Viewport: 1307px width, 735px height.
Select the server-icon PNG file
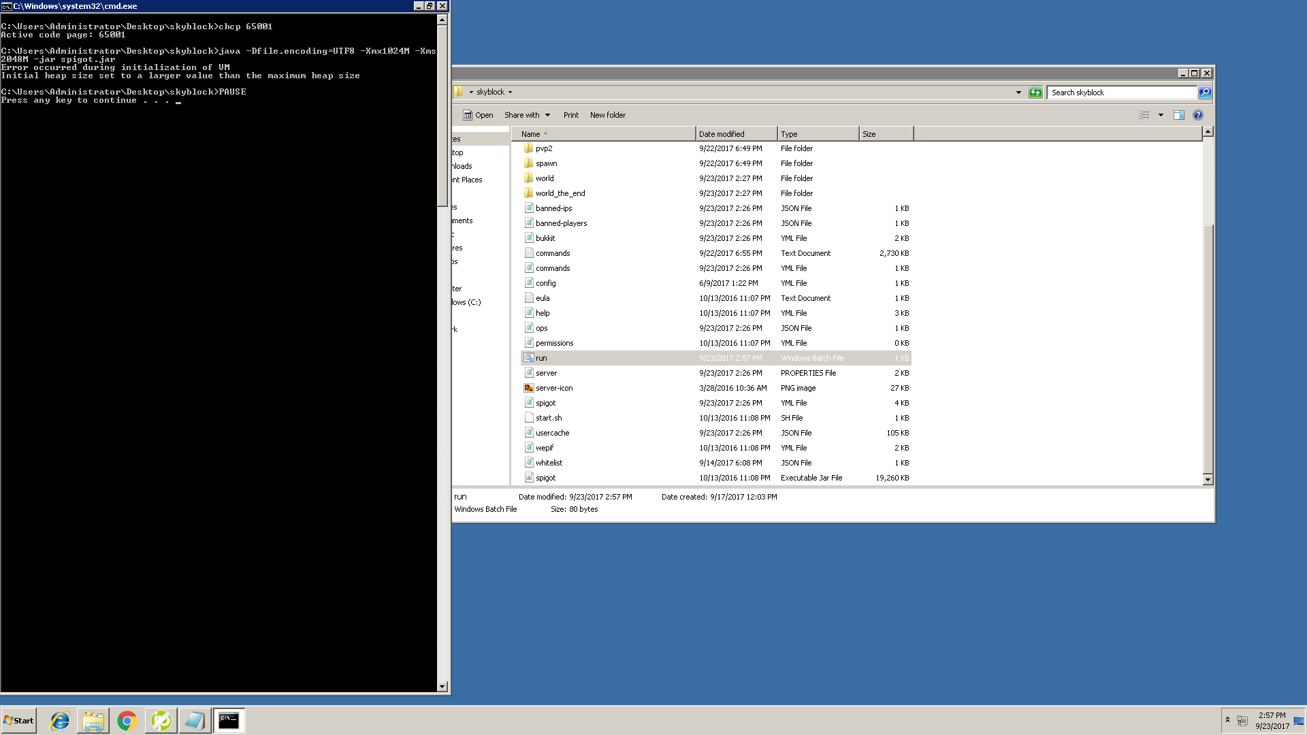(x=554, y=388)
